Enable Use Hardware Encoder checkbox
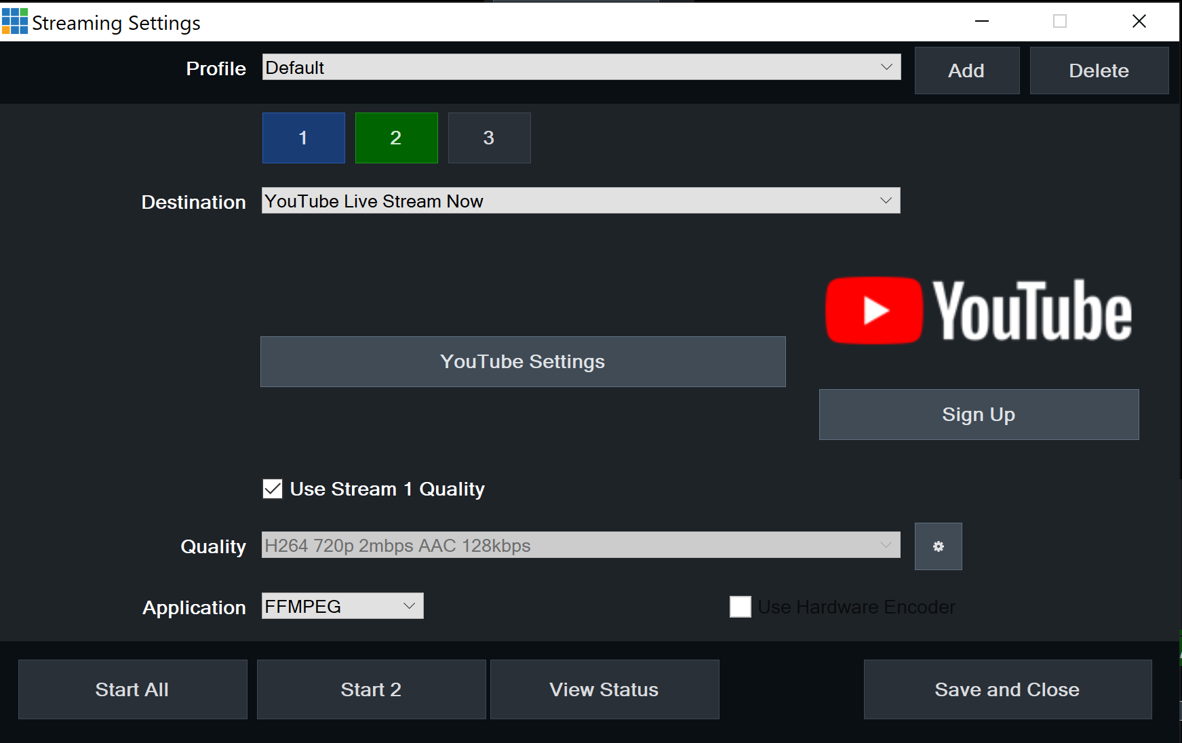 740,607
